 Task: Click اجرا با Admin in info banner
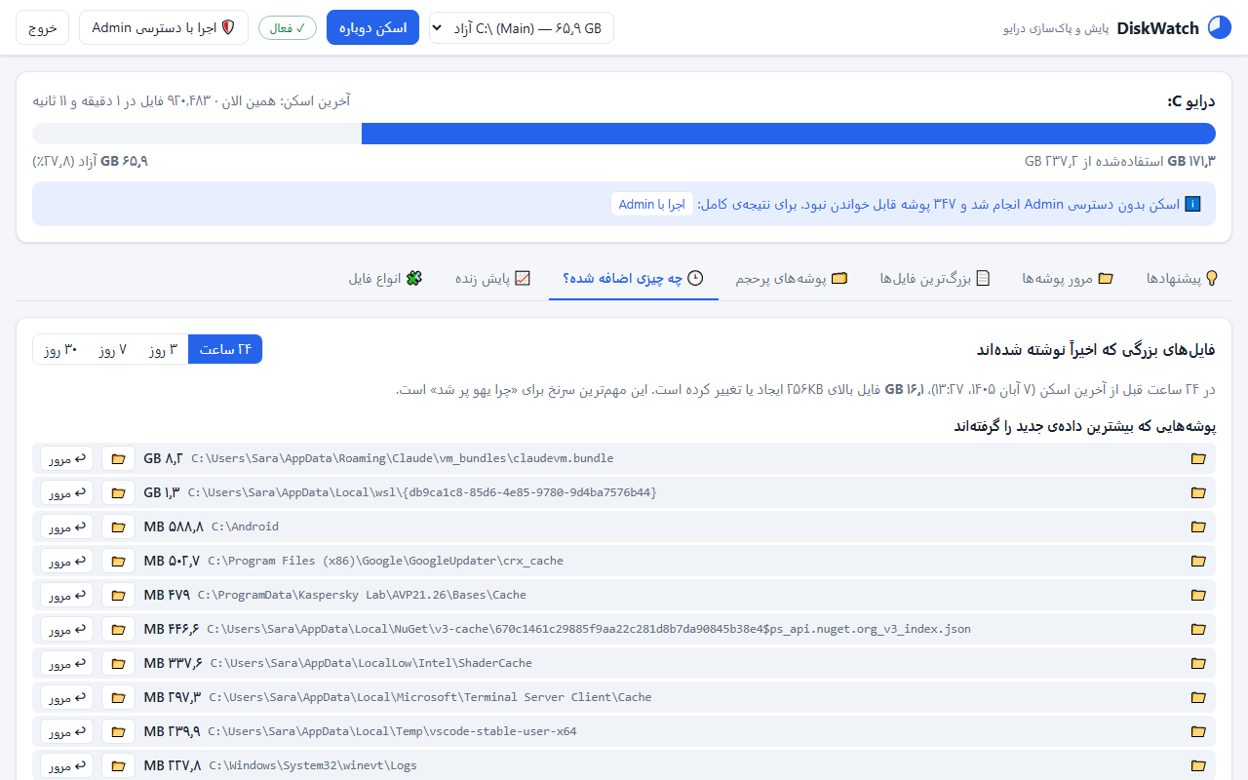[x=652, y=205]
